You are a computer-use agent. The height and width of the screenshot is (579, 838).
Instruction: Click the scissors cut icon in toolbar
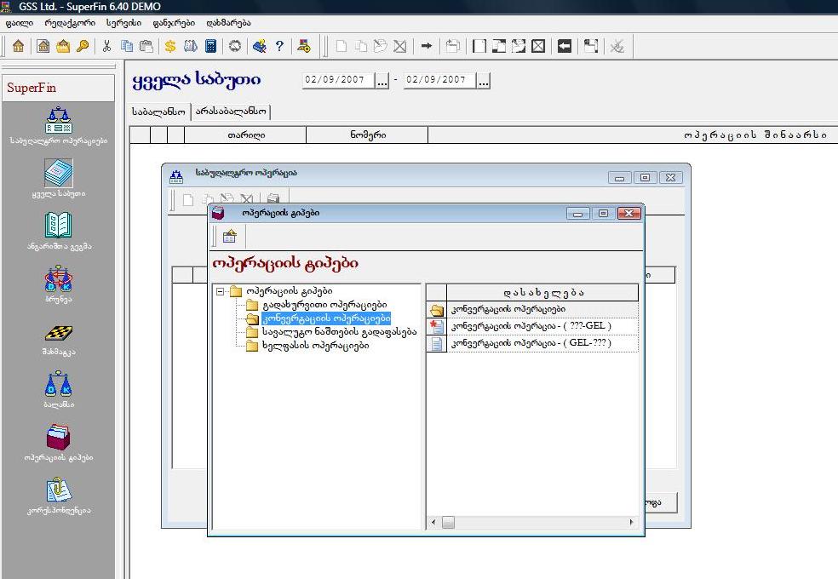107,46
